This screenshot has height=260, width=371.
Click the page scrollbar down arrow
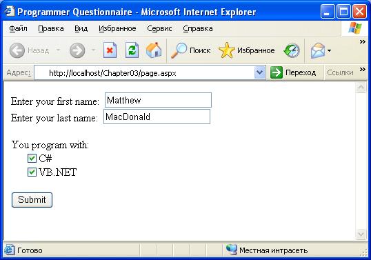click(361, 234)
